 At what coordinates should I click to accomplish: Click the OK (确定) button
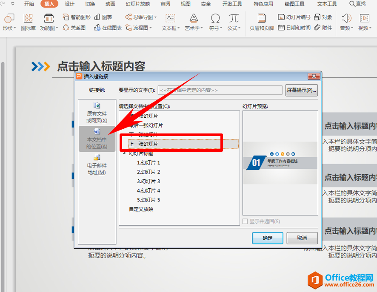[268, 238]
